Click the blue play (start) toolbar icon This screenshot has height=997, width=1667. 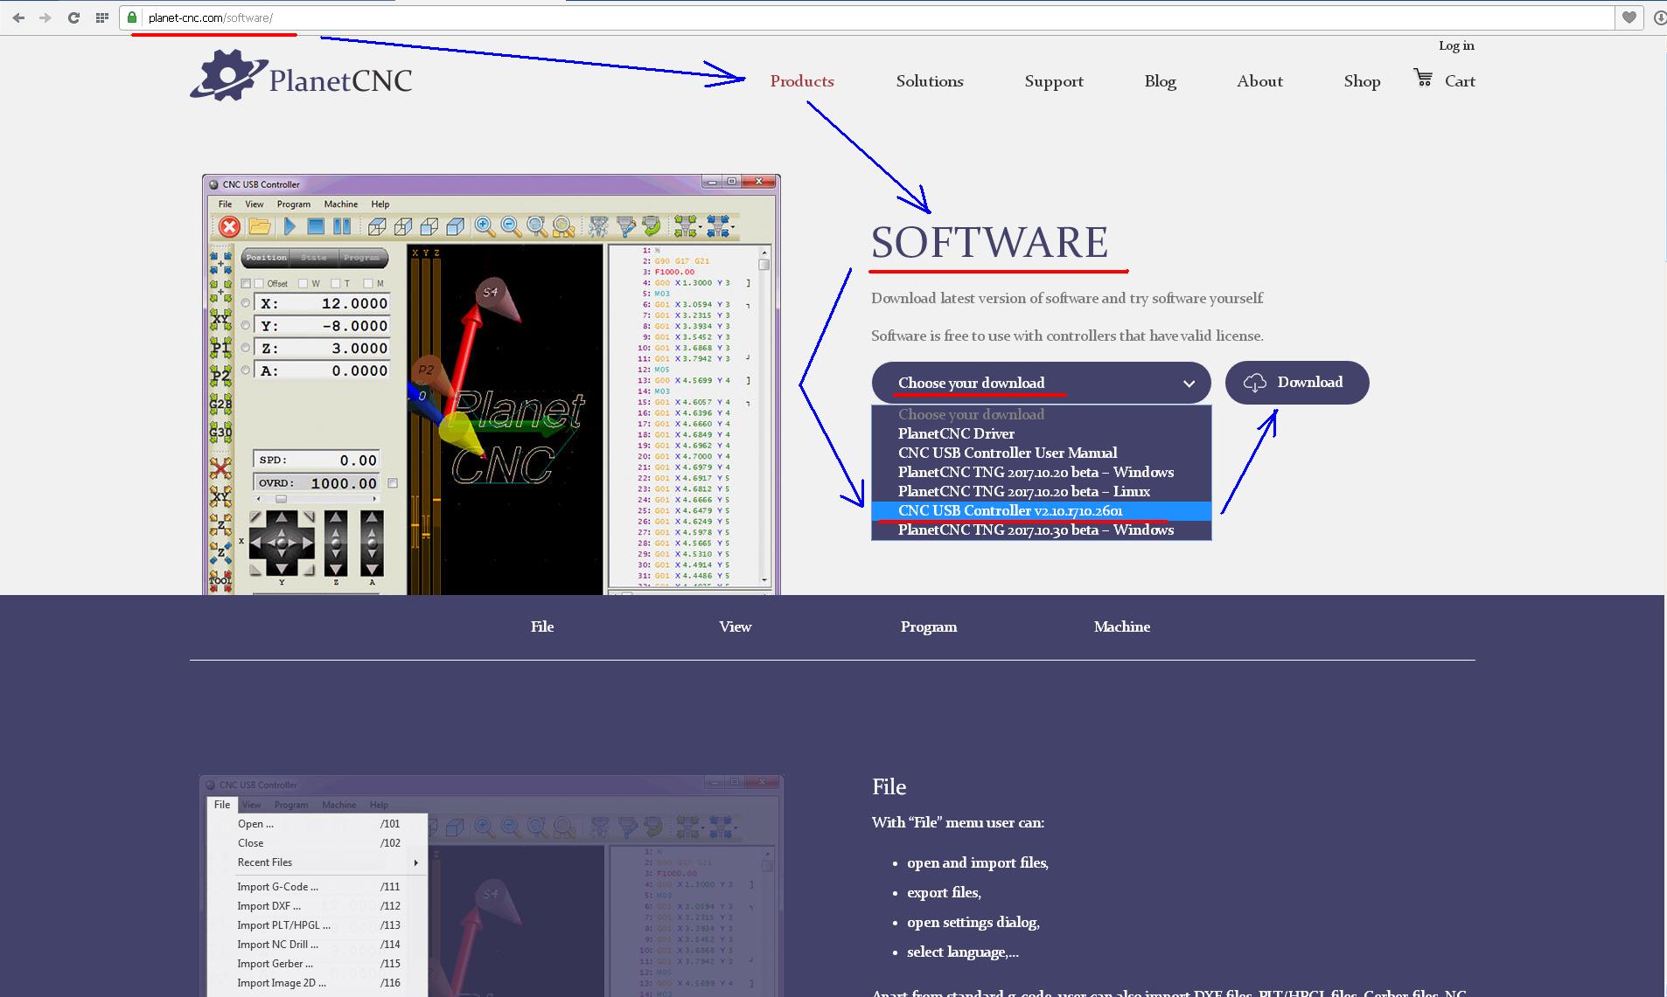point(289,227)
